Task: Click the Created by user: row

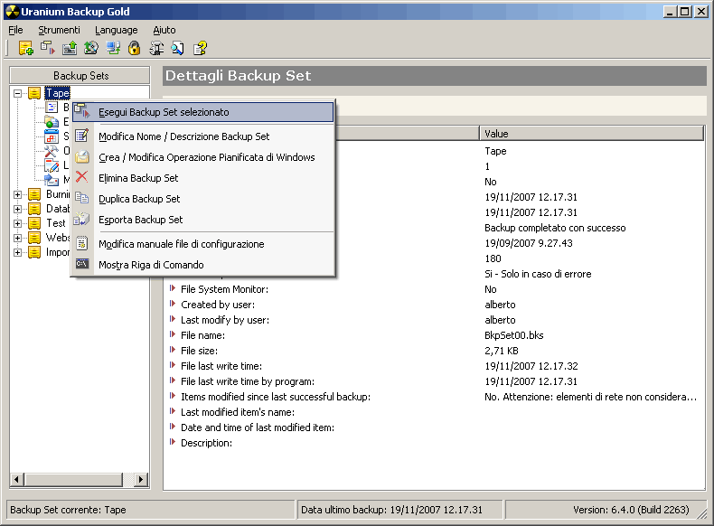Action: pos(435,305)
